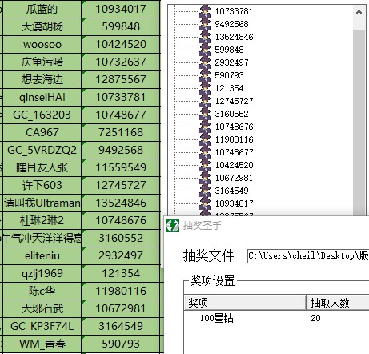Viewport: 369px width, 354px height.
Task: Click the user icon beside 10748676 in list
Action: click(205, 127)
